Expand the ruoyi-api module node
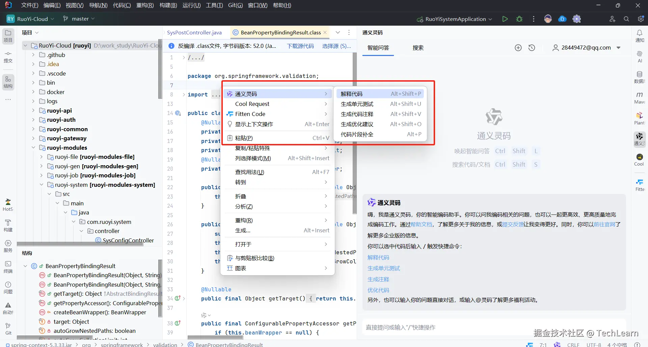Viewport: 648px width, 347px height. [33, 111]
